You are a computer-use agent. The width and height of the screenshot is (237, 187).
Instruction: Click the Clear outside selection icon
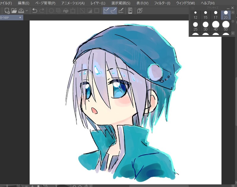coord(58,11)
